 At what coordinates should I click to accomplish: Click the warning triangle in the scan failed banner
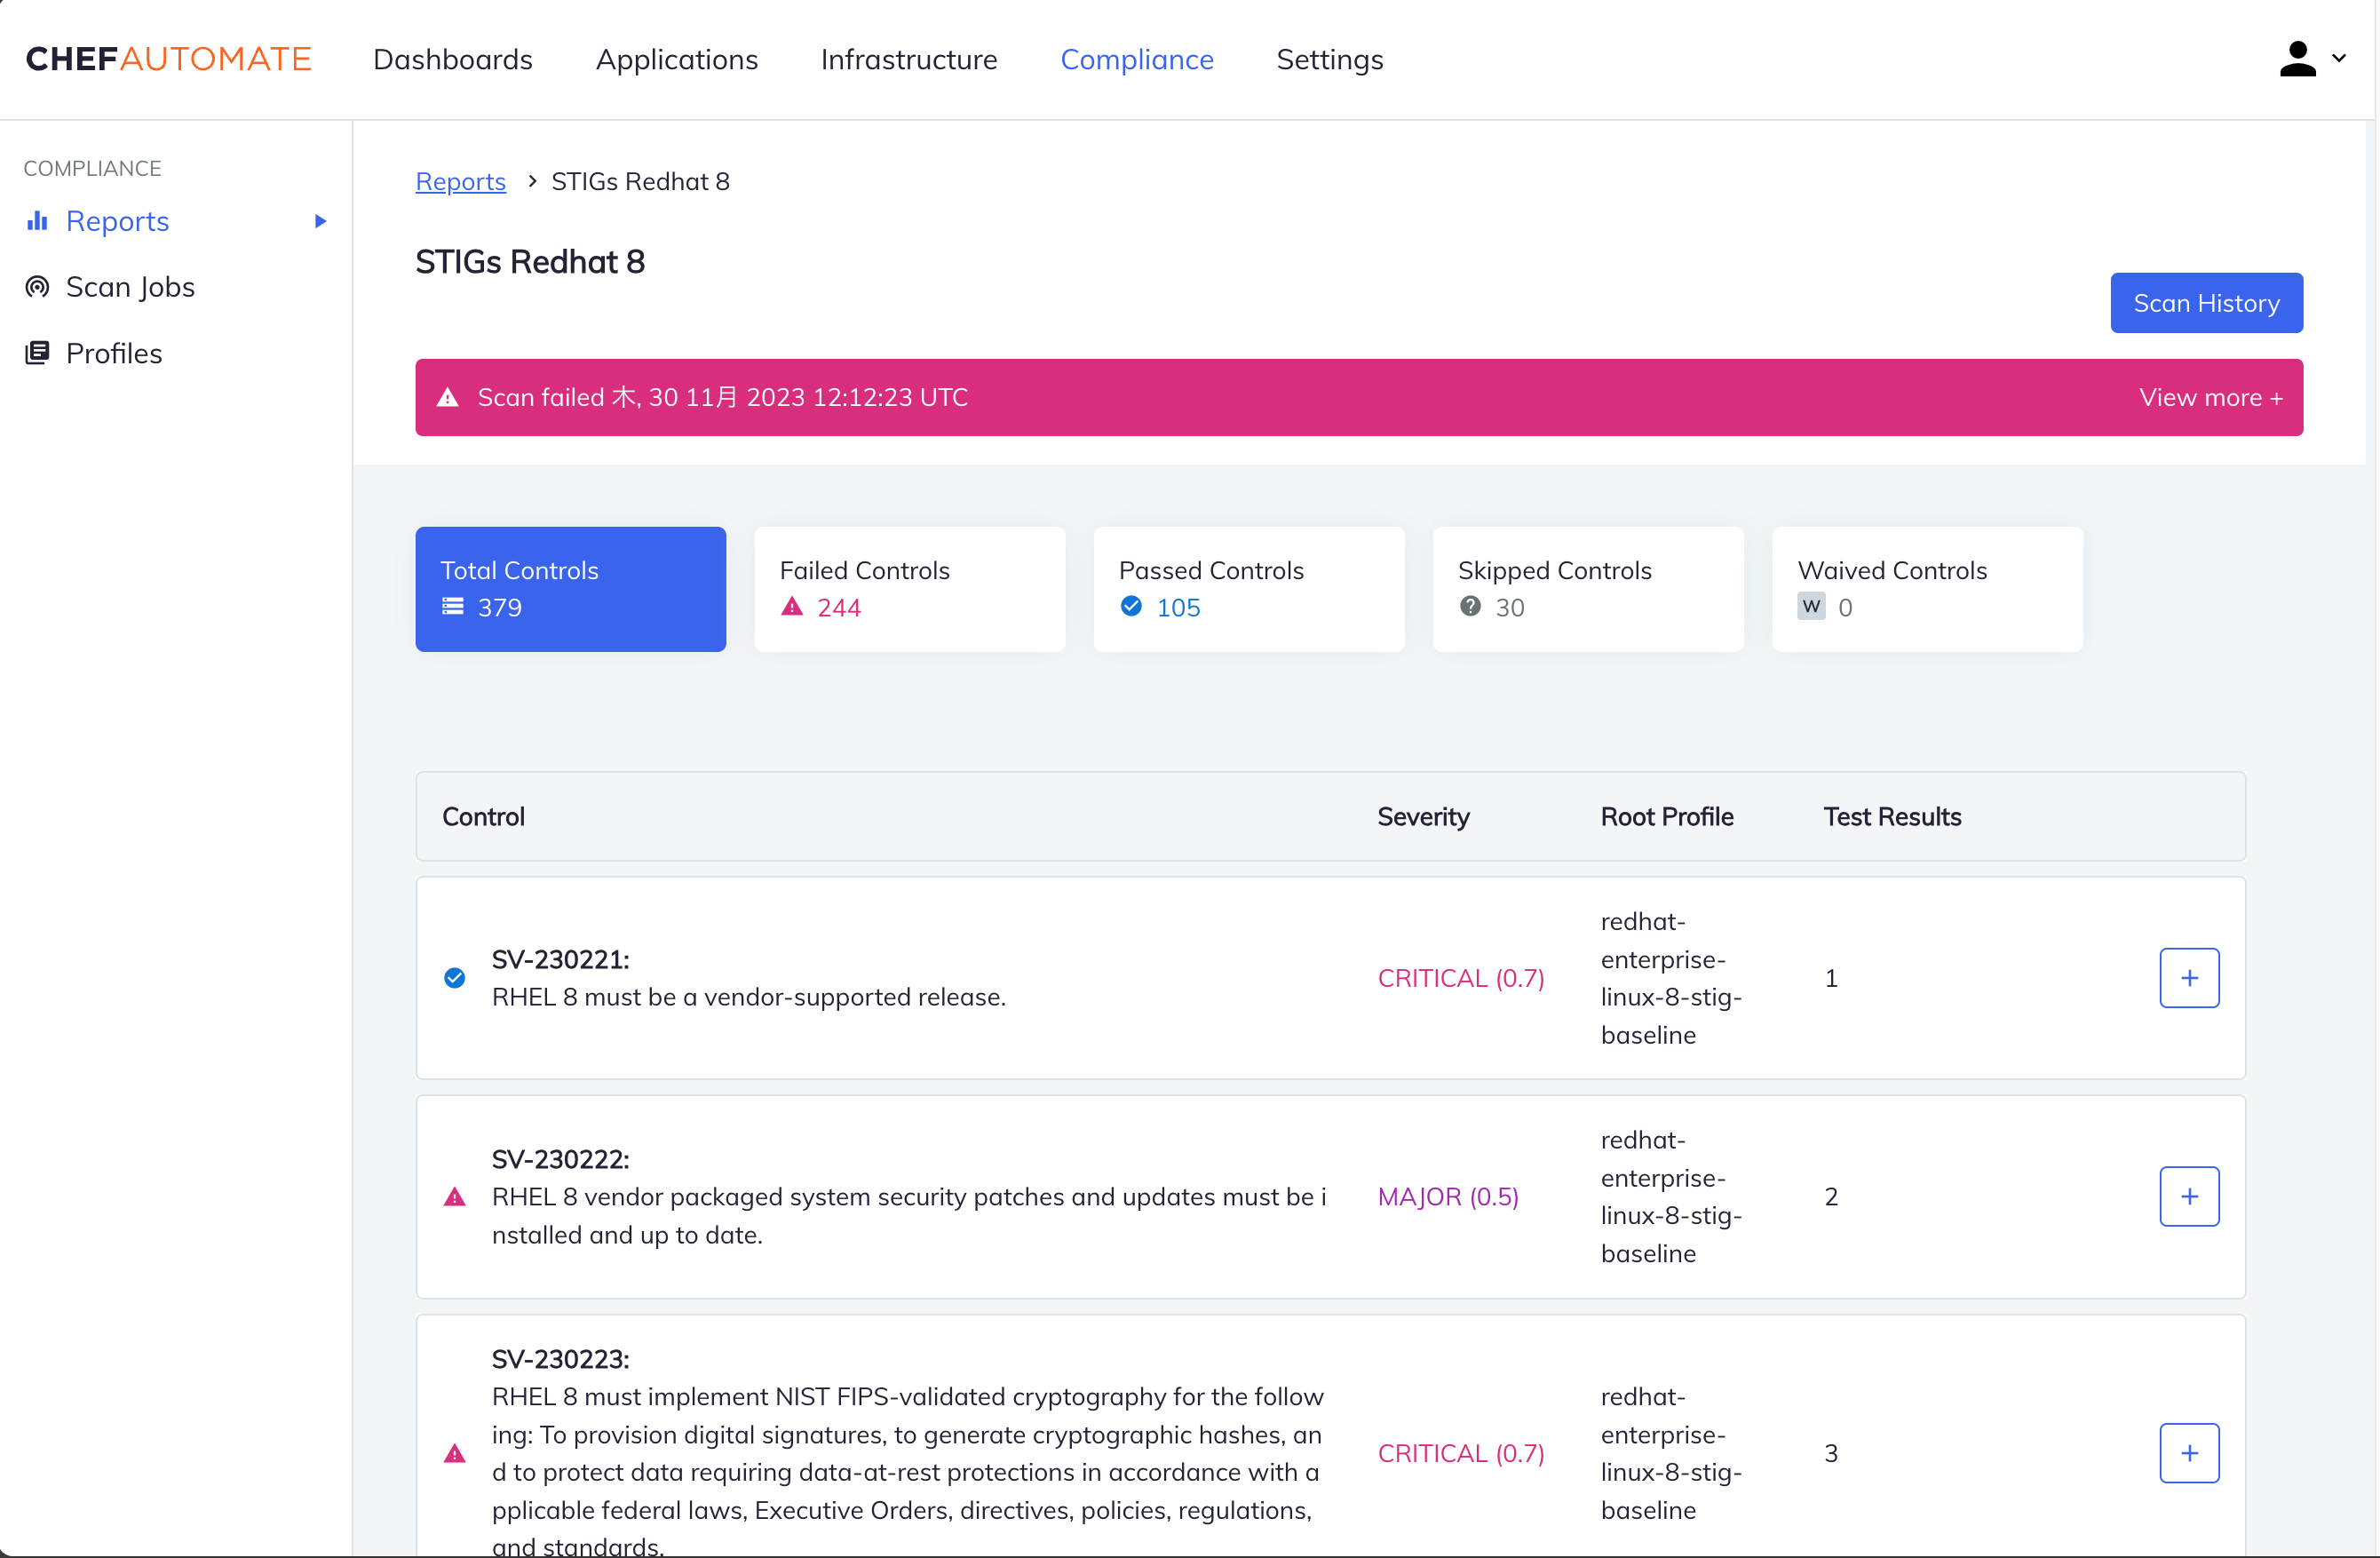tap(448, 397)
